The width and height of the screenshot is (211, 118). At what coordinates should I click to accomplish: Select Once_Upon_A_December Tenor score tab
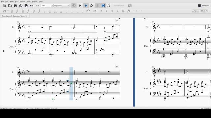[x=13, y=16]
